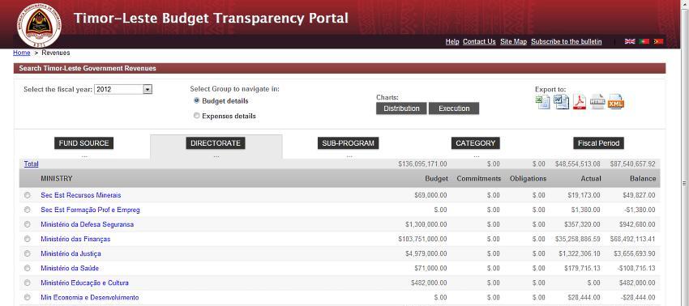Image resolution: width=689 pixels, height=306 pixels.
Task: Expand ellipsis under CATEGORY
Action: click(x=477, y=155)
